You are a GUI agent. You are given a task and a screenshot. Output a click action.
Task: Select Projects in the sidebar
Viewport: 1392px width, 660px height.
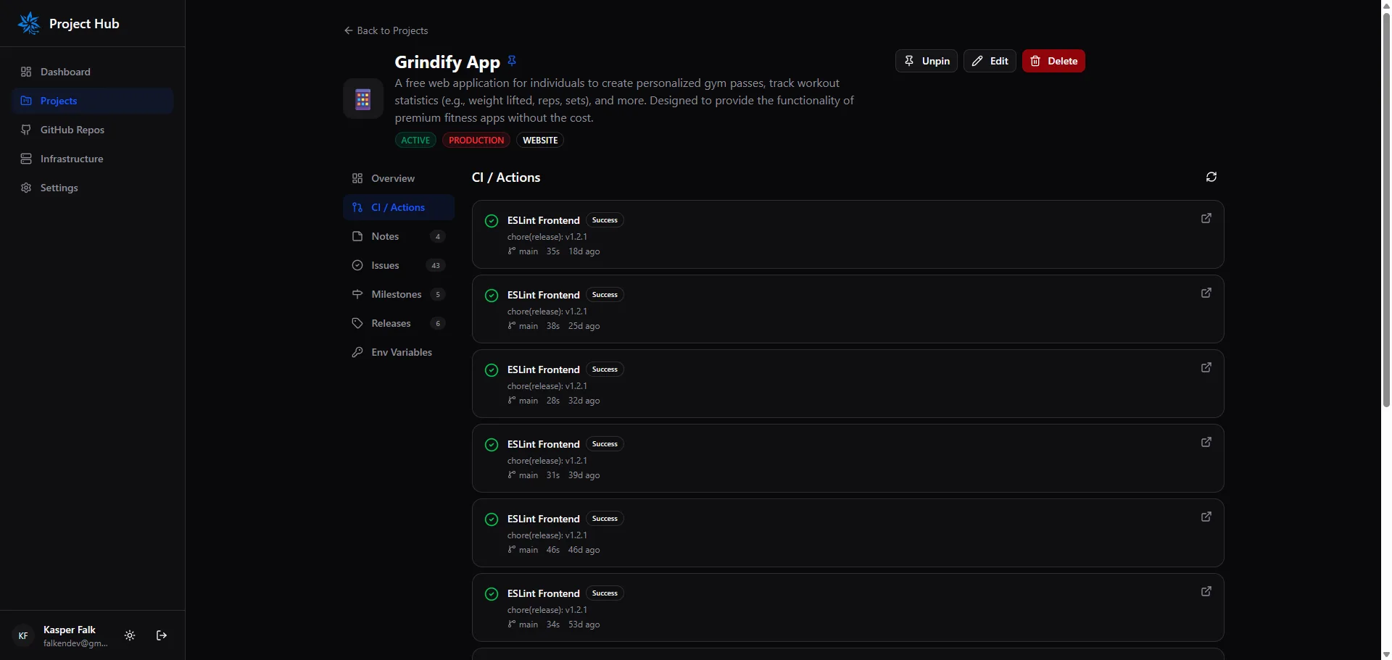[x=92, y=101]
